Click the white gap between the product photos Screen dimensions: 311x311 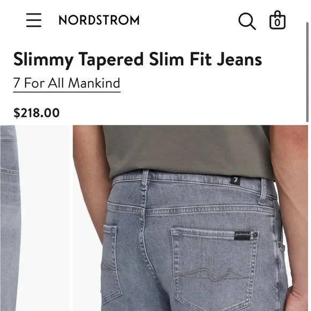(x=47, y=218)
